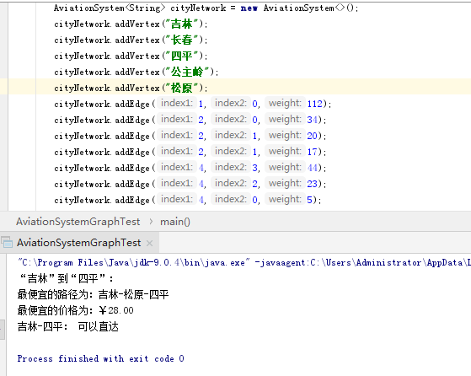Click the java.exe command line in console
471x376 pixels.
pos(244,263)
